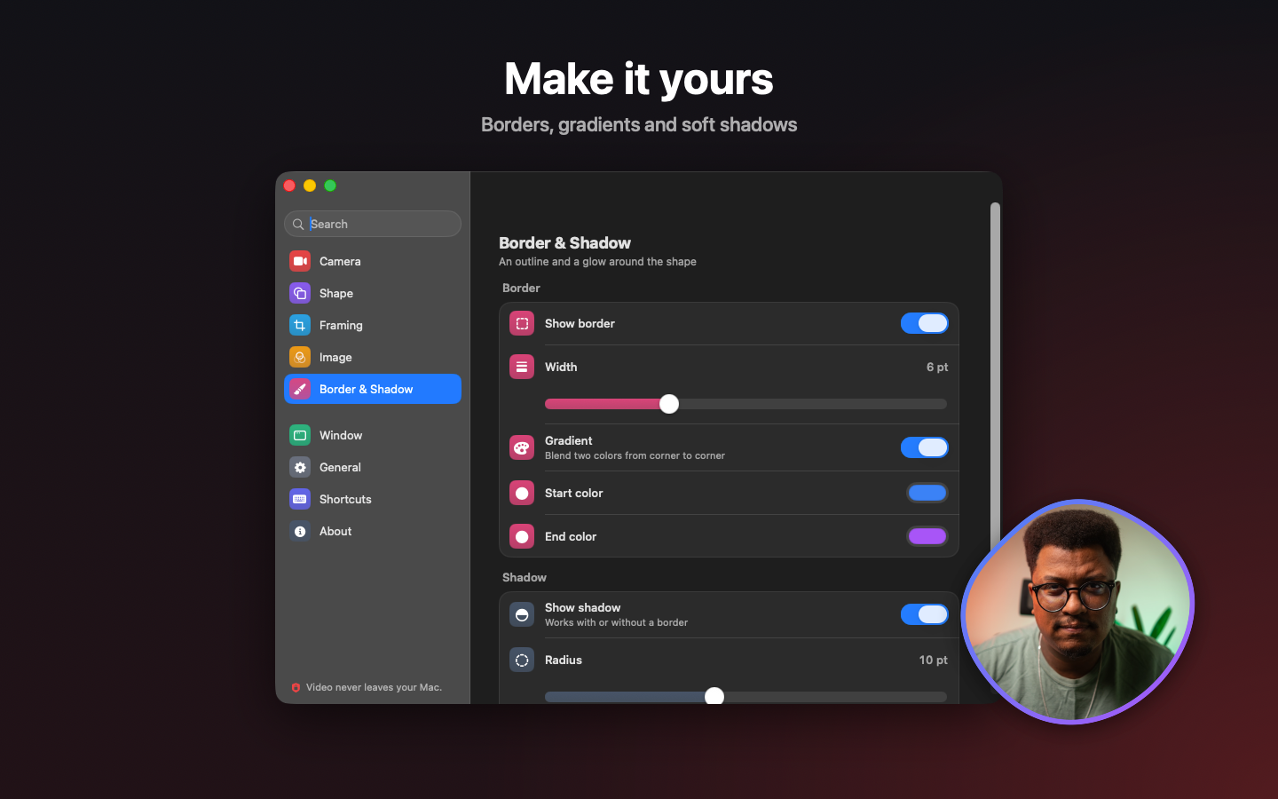
Task: Click the Show border dashed-square icon
Action: [x=522, y=323]
